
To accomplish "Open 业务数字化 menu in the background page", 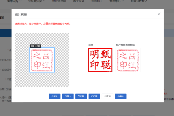I will point(35,1).
